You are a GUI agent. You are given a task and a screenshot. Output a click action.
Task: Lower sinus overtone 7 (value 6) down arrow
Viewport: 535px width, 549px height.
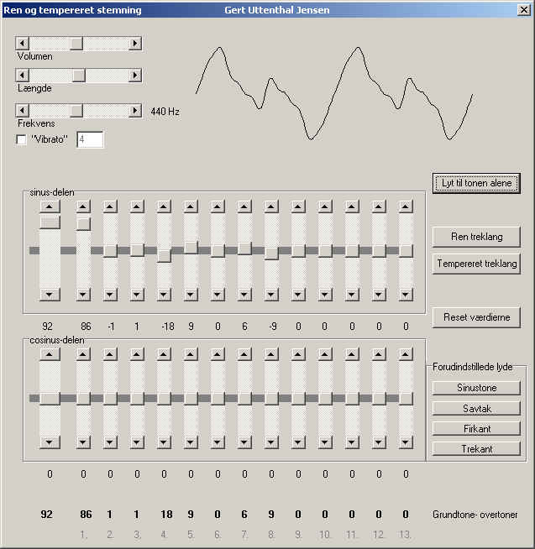pyautogui.click(x=244, y=295)
